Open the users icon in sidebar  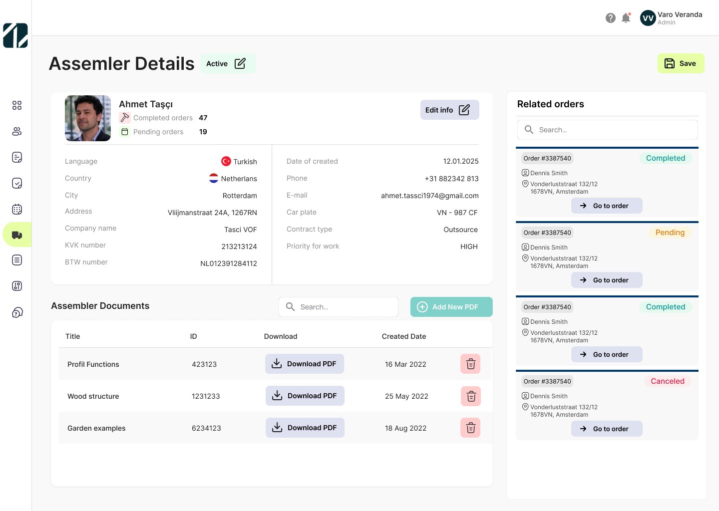(17, 131)
